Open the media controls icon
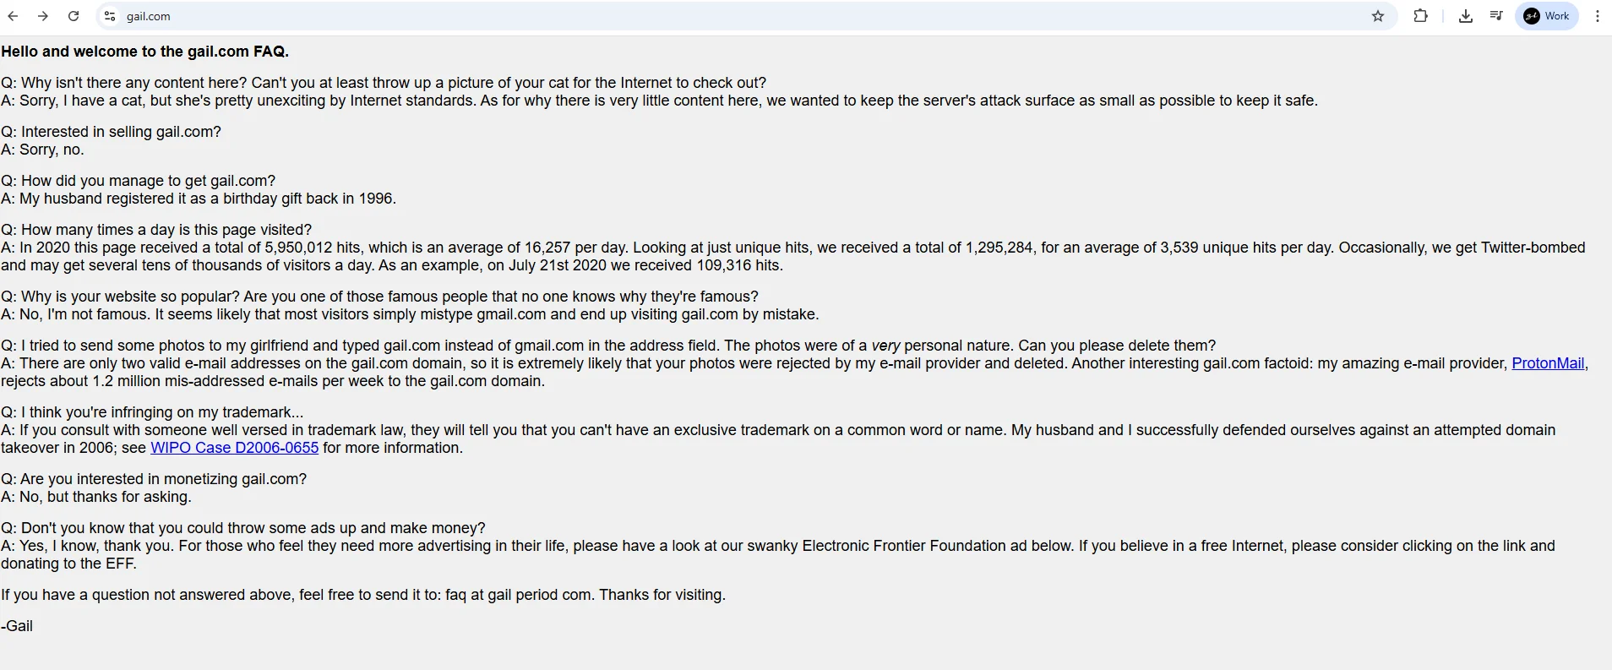The image size is (1612, 670). 1496,16
